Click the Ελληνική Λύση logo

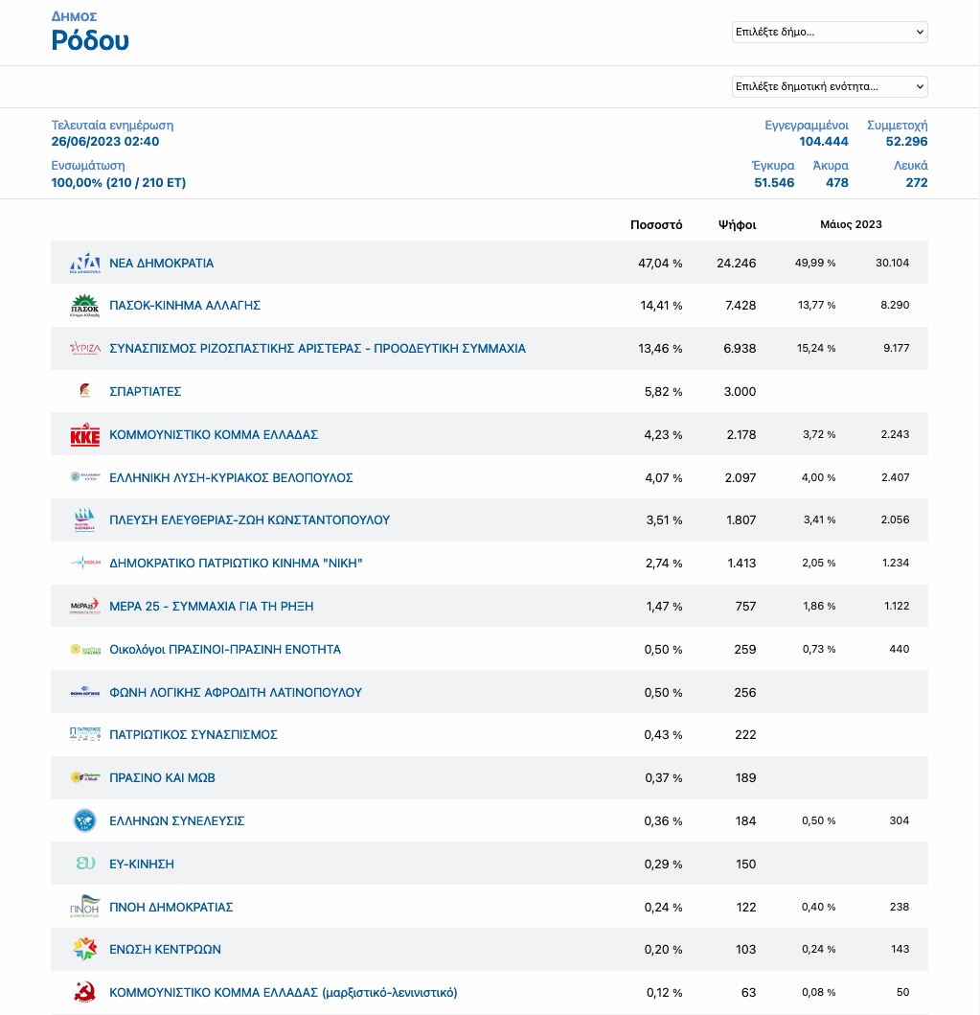pyautogui.click(x=84, y=477)
